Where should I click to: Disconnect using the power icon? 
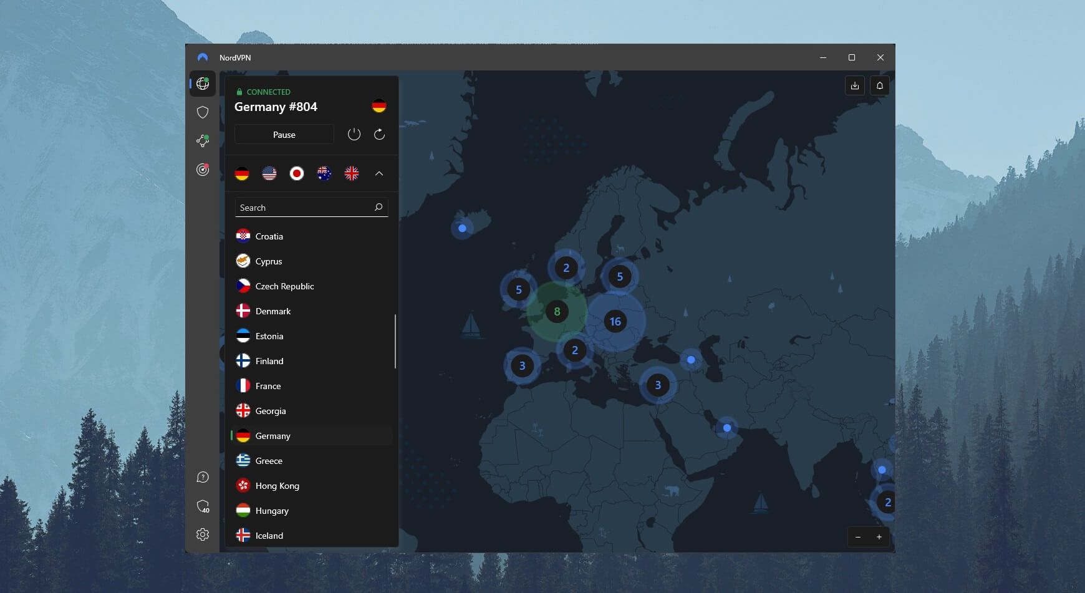point(354,134)
